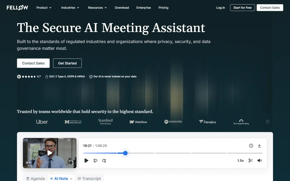Toggle the video width expand icon
Screen dimensions: 290x181
pos(28,163)
